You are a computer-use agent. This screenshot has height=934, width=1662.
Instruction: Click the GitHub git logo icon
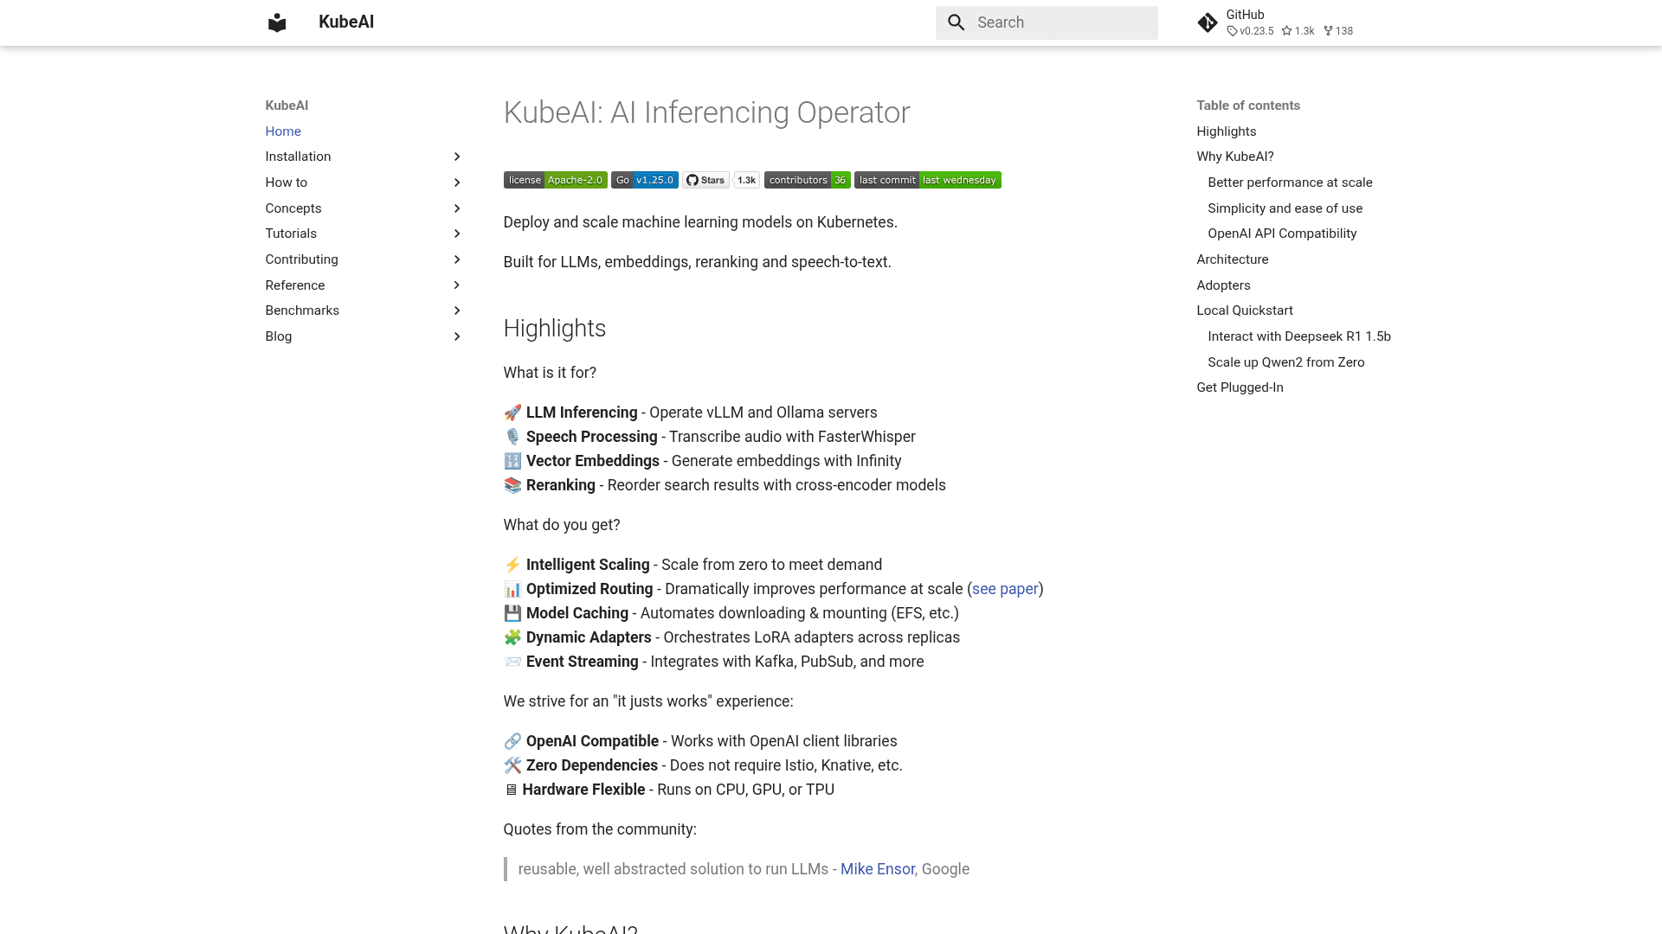pos(1208,22)
